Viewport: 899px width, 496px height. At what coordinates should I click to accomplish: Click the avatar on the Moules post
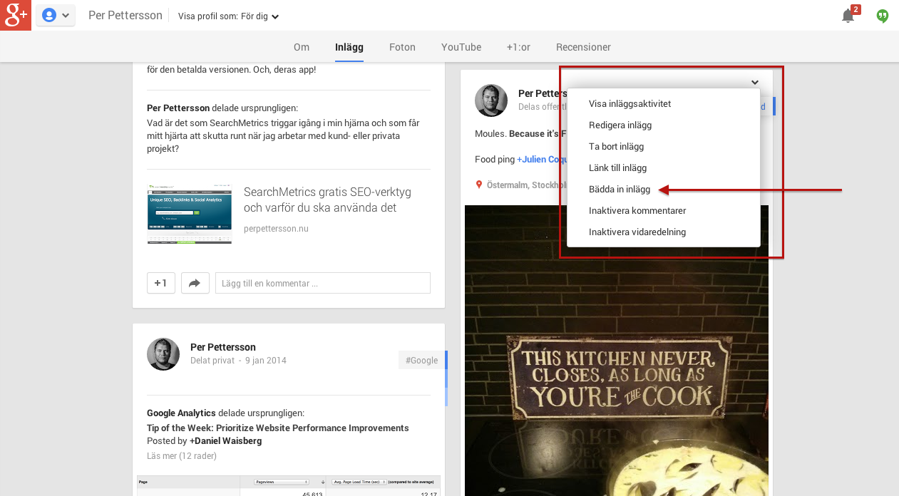pos(491,100)
